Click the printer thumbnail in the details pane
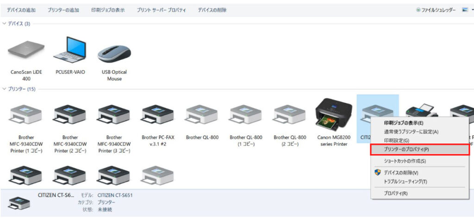The width and height of the screenshot is (474, 218). point(19,203)
